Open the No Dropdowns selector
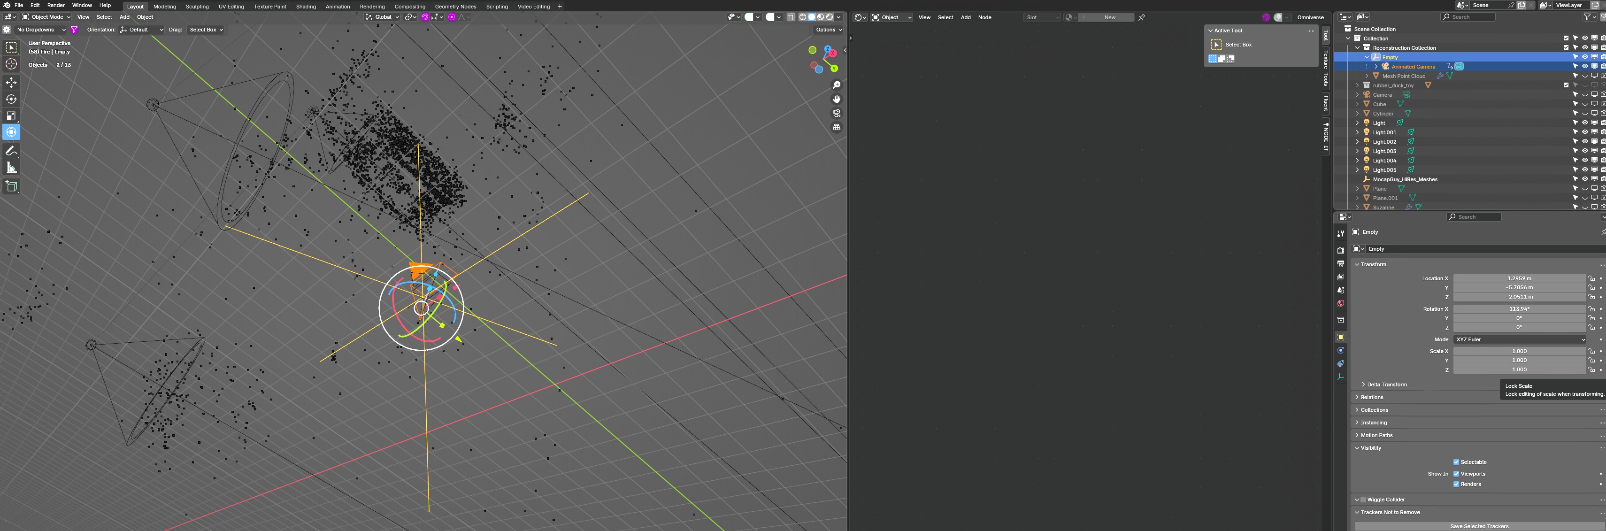Viewport: 1606px width, 531px height. click(x=40, y=29)
